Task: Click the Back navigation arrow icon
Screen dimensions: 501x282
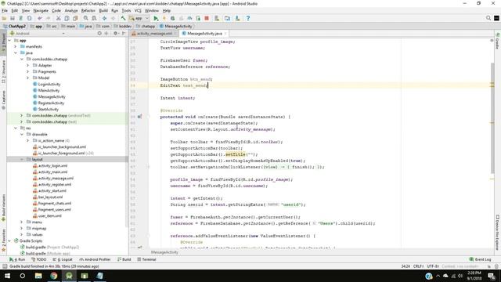Action: 104,18
